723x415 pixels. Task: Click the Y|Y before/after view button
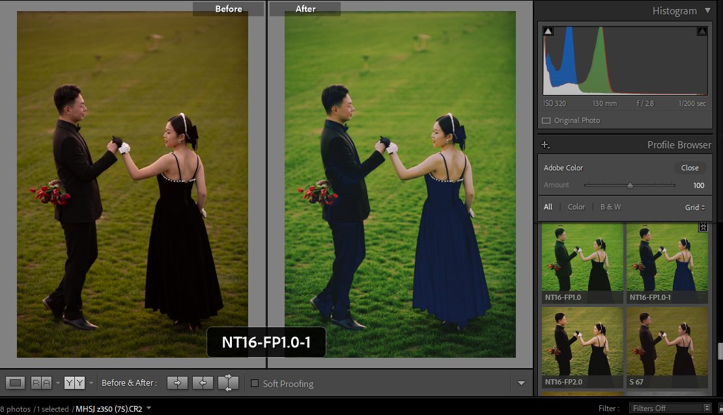[x=74, y=383]
